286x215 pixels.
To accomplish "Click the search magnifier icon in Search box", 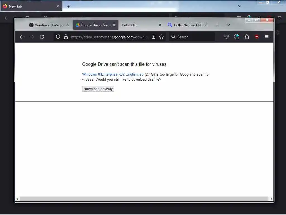I will tap(173, 37).
